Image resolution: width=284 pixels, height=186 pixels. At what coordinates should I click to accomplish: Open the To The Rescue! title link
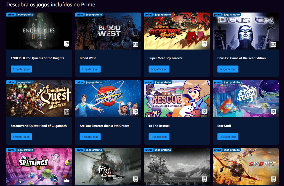pyautogui.click(x=159, y=126)
